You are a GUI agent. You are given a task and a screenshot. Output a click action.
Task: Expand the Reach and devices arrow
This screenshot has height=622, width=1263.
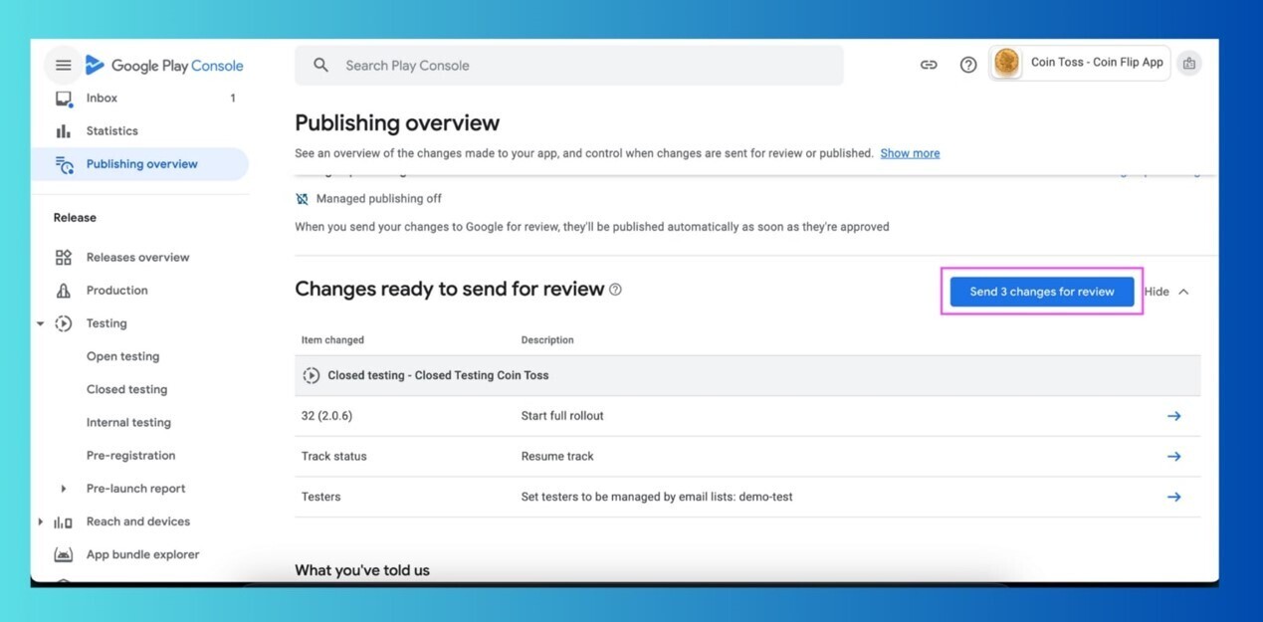click(41, 521)
